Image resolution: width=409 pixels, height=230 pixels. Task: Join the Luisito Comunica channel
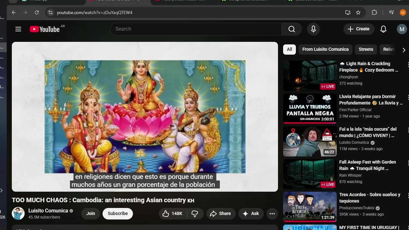91,214
